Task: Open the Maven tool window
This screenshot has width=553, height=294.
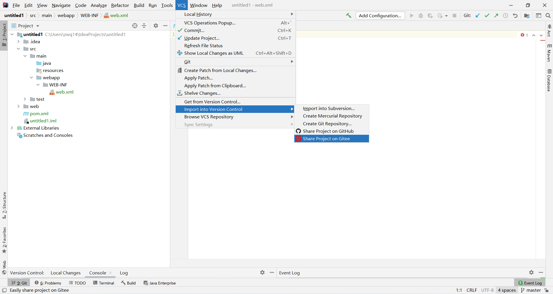Action: [549, 53]
